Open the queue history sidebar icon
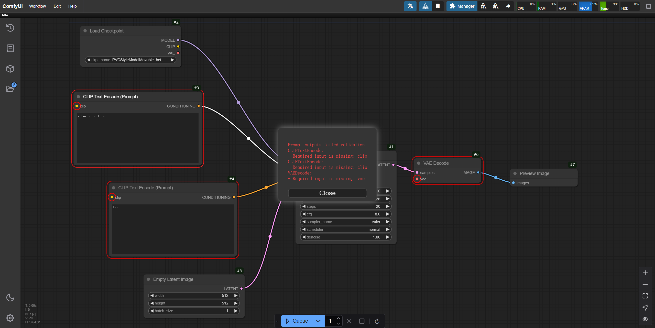Viewport: 655px width, 328px height. 10,28
